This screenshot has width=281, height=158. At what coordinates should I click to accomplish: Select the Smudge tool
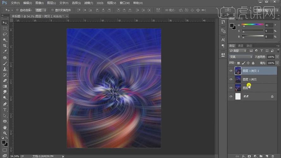point(5,92)
